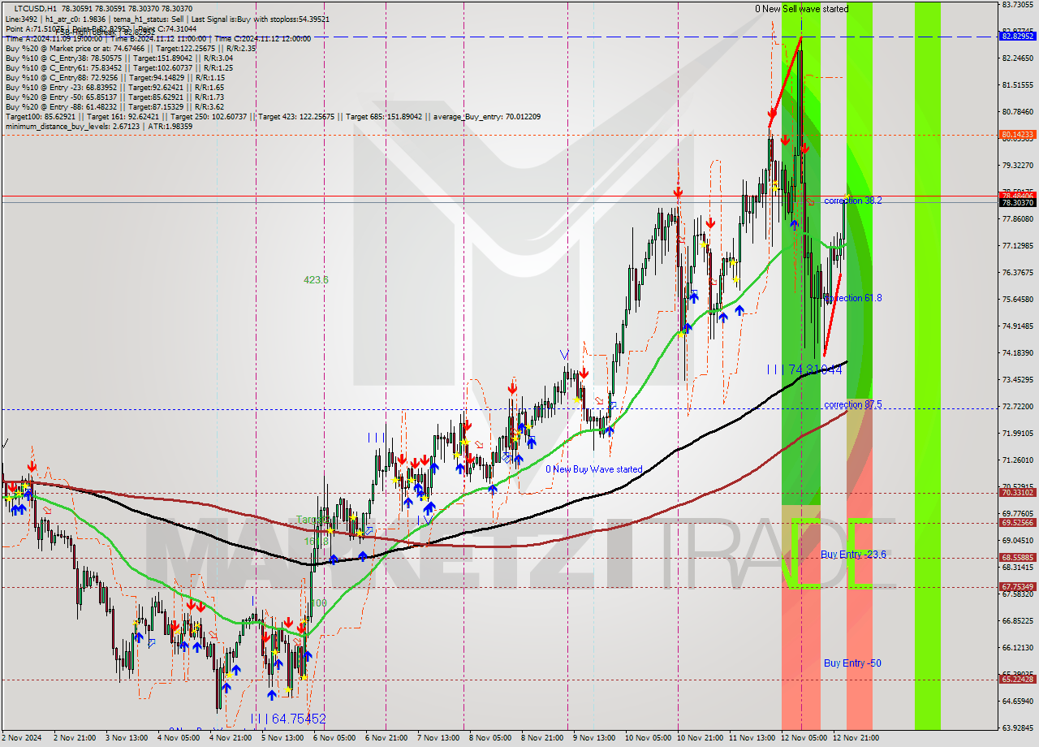Screen dimensions: 1039x747
Task: Click the 'correction 38.2' label
Action: pos(853,201)
